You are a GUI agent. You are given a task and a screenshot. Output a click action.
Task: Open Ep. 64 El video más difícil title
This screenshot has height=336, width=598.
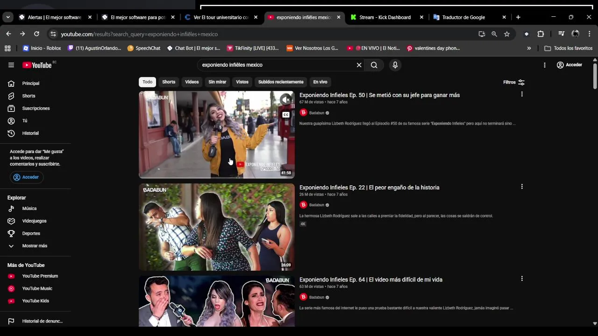coord(371,280)
